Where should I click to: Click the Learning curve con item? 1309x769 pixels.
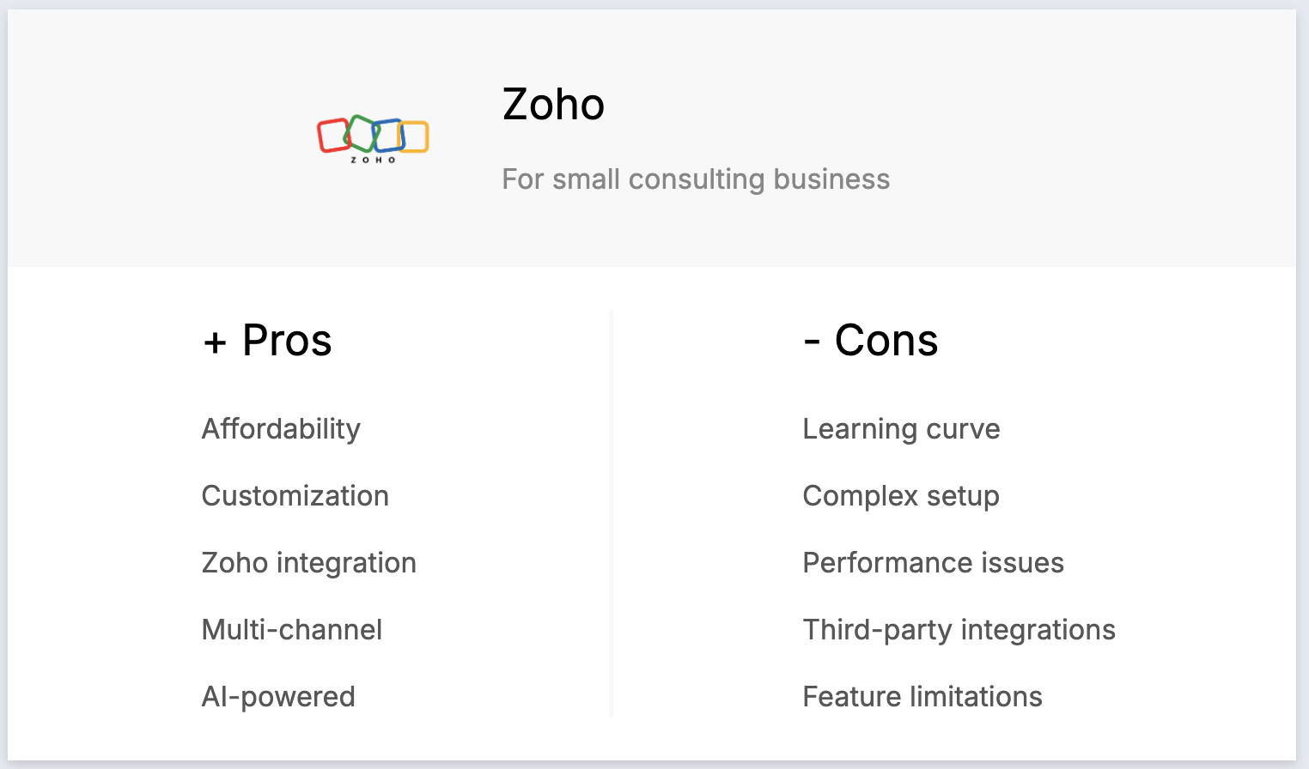[x=901, y=428]
